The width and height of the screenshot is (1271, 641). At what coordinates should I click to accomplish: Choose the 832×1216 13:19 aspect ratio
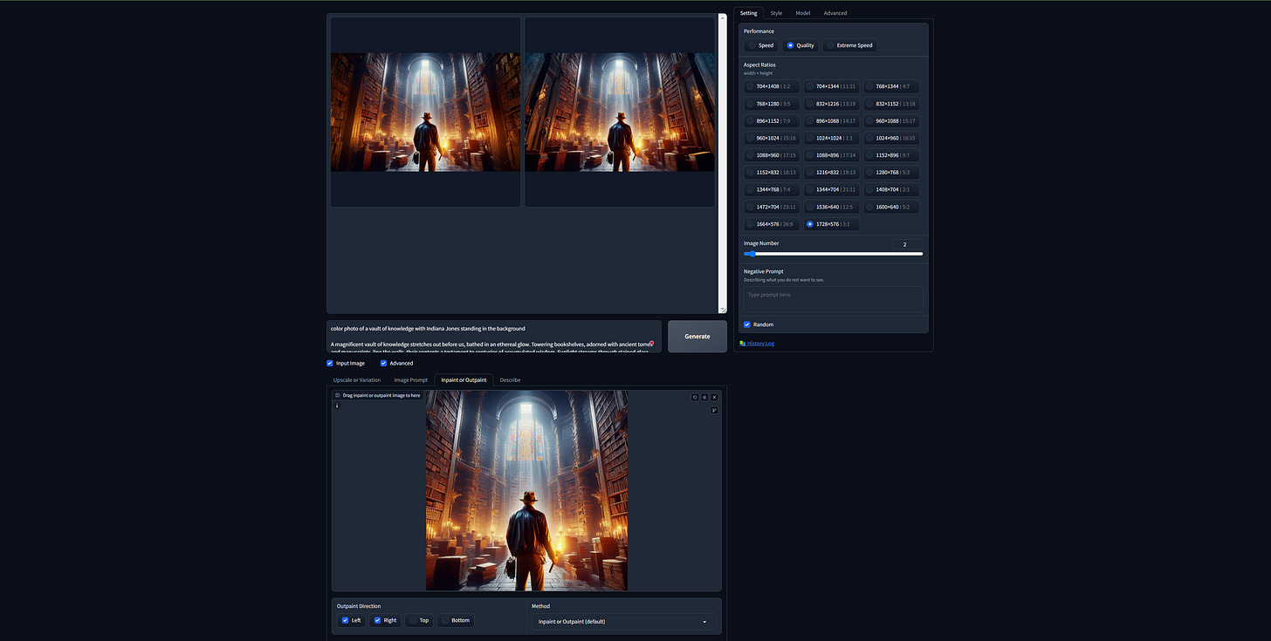point(831,104)
